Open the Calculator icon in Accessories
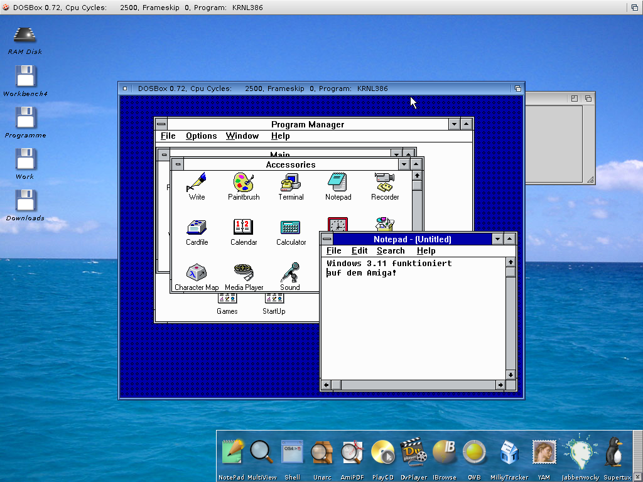The width and height of the screenshot is (643, 482). coord(291,228)
